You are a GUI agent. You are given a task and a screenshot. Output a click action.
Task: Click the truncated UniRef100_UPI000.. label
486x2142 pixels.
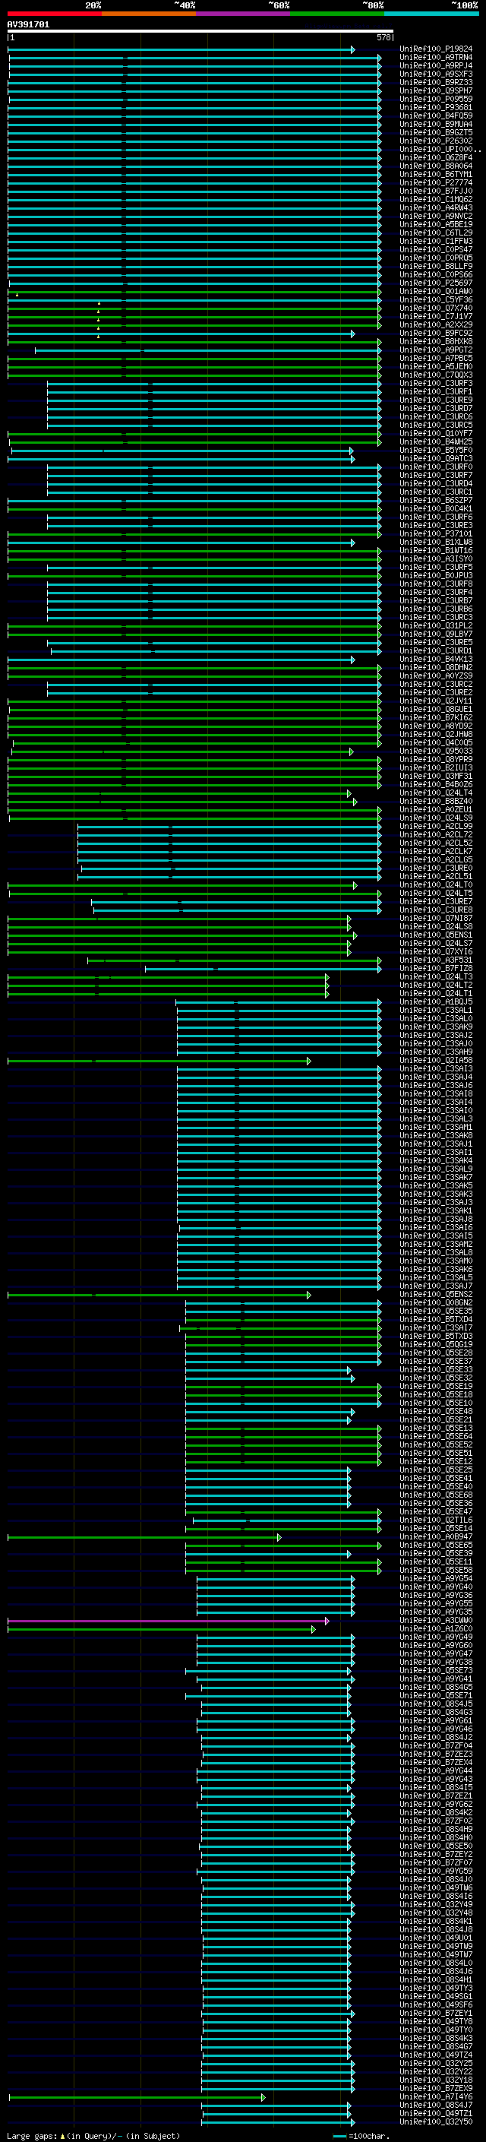(440, 150)
